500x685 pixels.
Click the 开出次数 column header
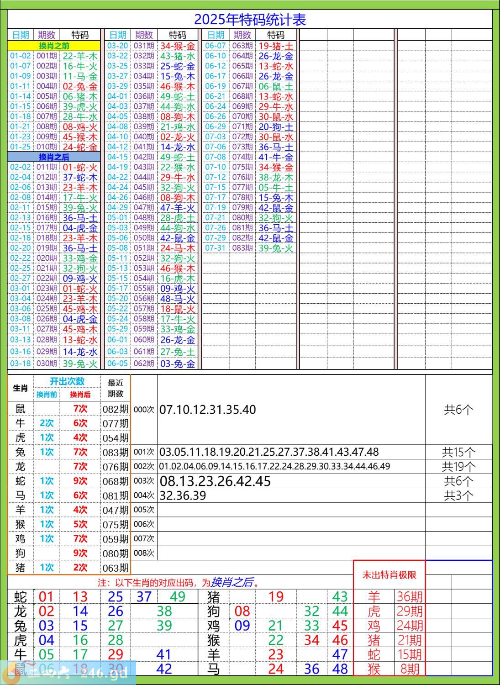(67, 381)
